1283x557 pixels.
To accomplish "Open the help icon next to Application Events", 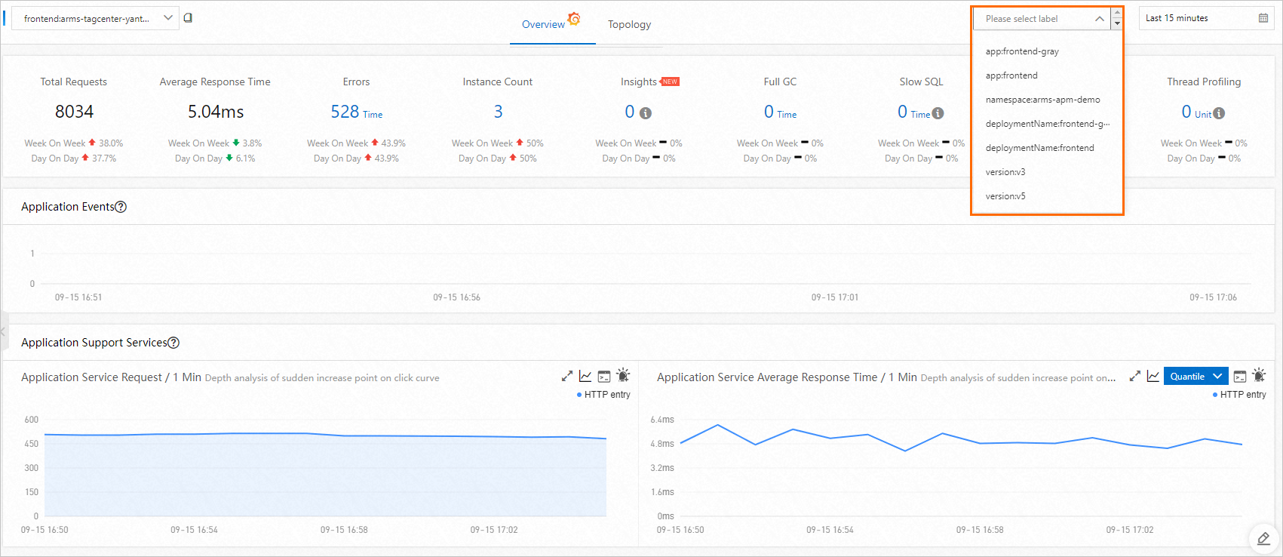I will (121, 207).
